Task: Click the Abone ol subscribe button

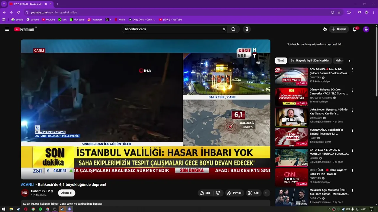Action: click(x=67, y=193)
